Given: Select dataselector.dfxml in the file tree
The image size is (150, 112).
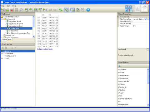Looking at the screenshot, I should 16,26.
